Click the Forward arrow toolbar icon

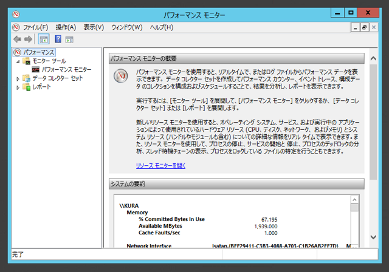29,39
